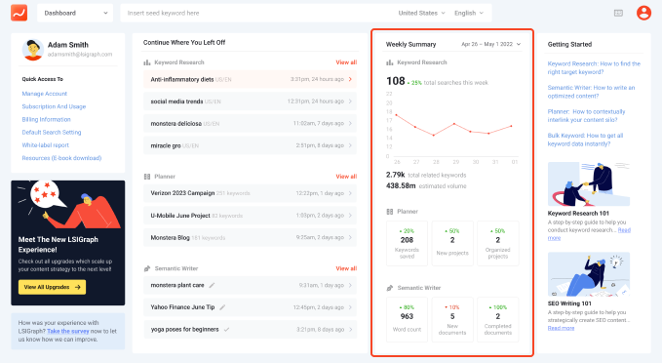Open yoga poses for beginners document
Viewport: 662px width, 363px height.
coord(250,329)
